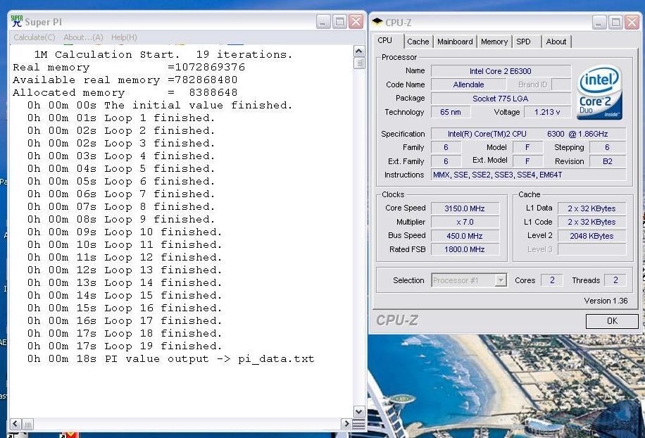Click the Package value 'Socket 775 LGA'
Viewport: 645px width, 438px height.
501,99
